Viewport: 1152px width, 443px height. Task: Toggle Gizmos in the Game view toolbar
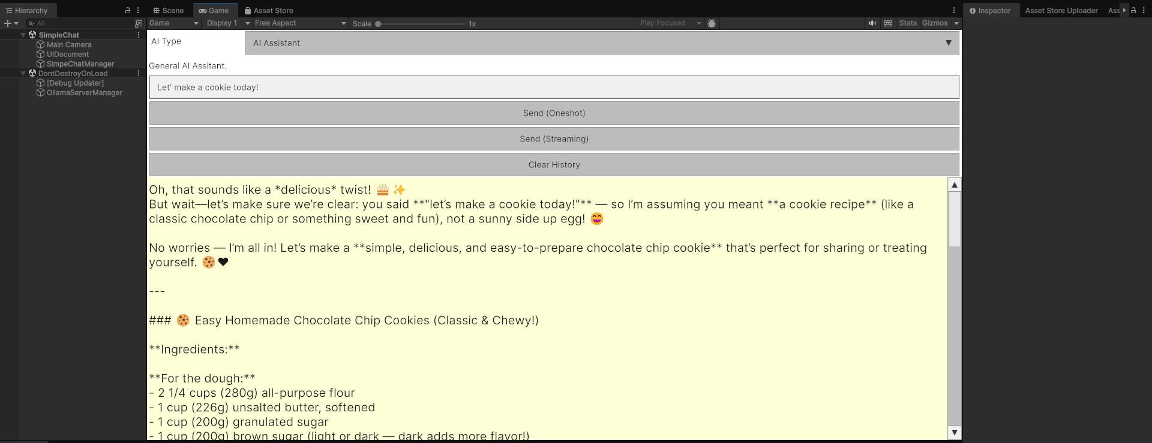pos(935,23)
